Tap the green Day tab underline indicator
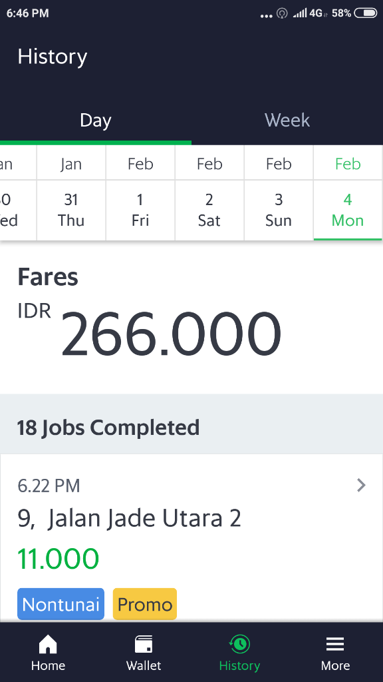This screenshot has width=383, height=682. 96,142
